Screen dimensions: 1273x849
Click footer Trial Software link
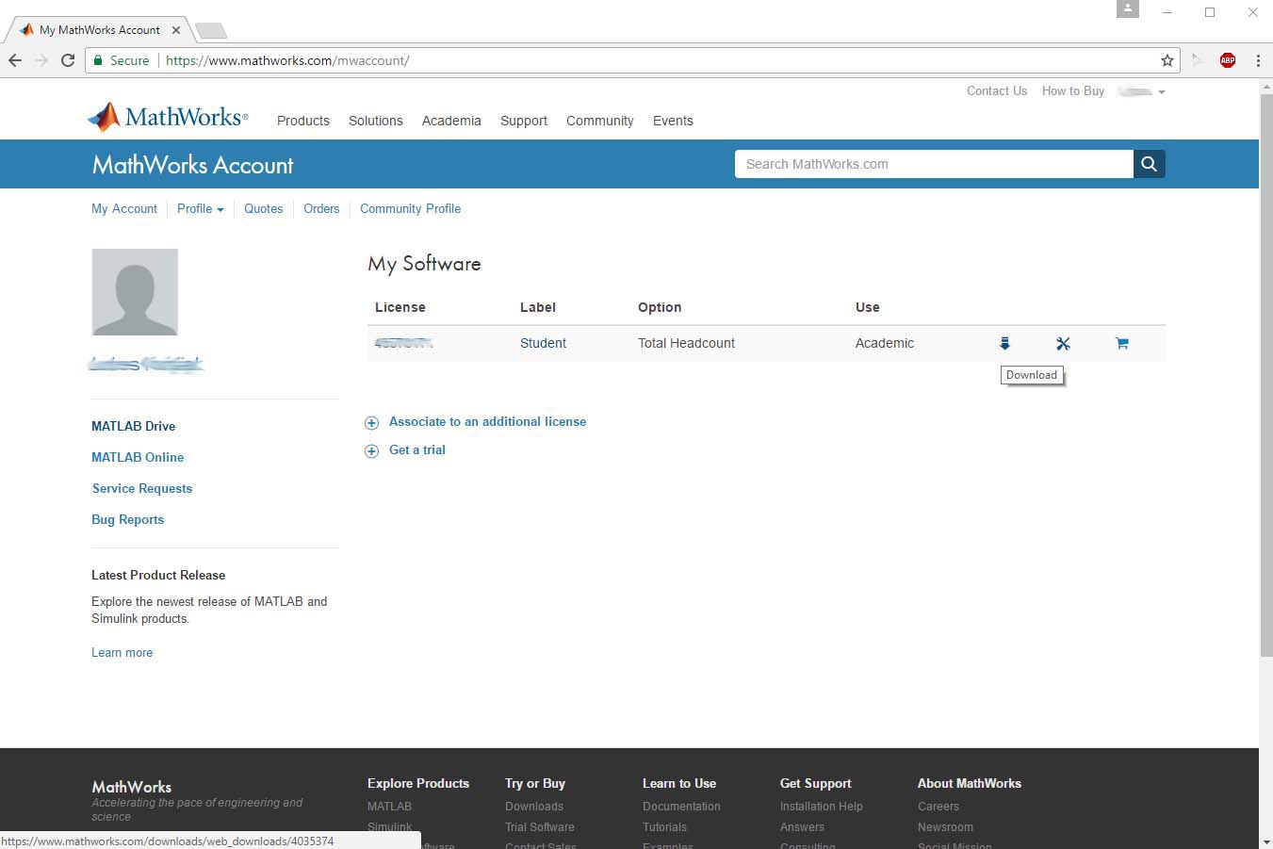click(x=540, y=827)
